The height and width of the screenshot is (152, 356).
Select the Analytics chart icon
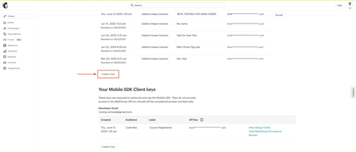[x=5, y=51]
